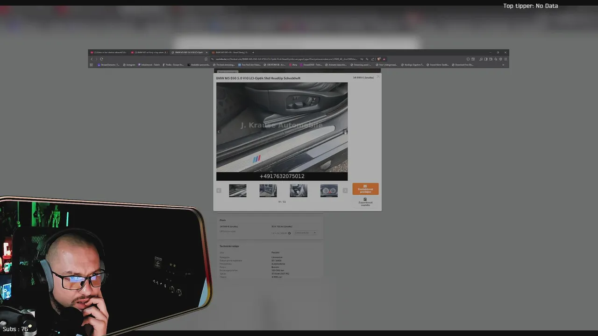The height and width of the screenshot is (336, 598).
Task: Open bookmarks bar apps grid icon
Action: point(91,65)
